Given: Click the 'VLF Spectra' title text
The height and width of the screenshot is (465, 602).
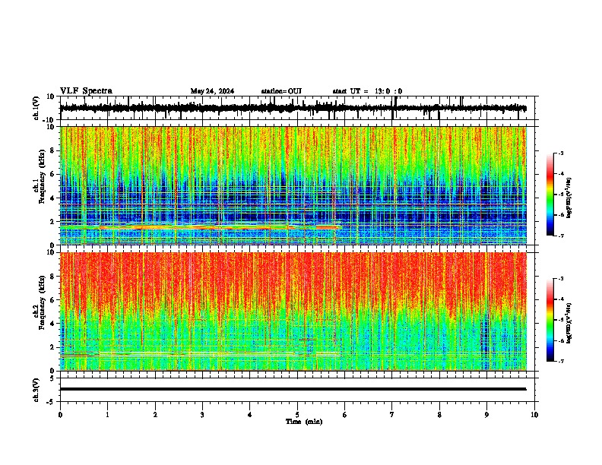Looking at the screenshot, I should [x=86, y=91].
